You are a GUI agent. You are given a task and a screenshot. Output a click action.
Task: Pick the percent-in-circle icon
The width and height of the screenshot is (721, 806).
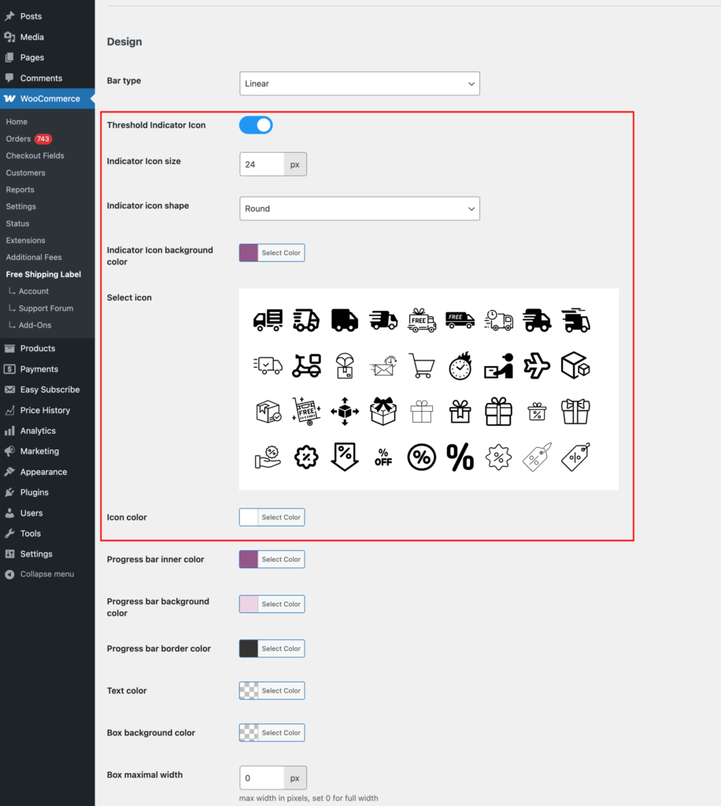(422, 457)
